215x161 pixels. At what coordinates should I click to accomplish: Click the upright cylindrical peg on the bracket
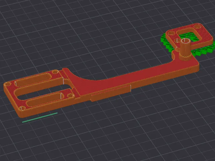click(185, 49)
